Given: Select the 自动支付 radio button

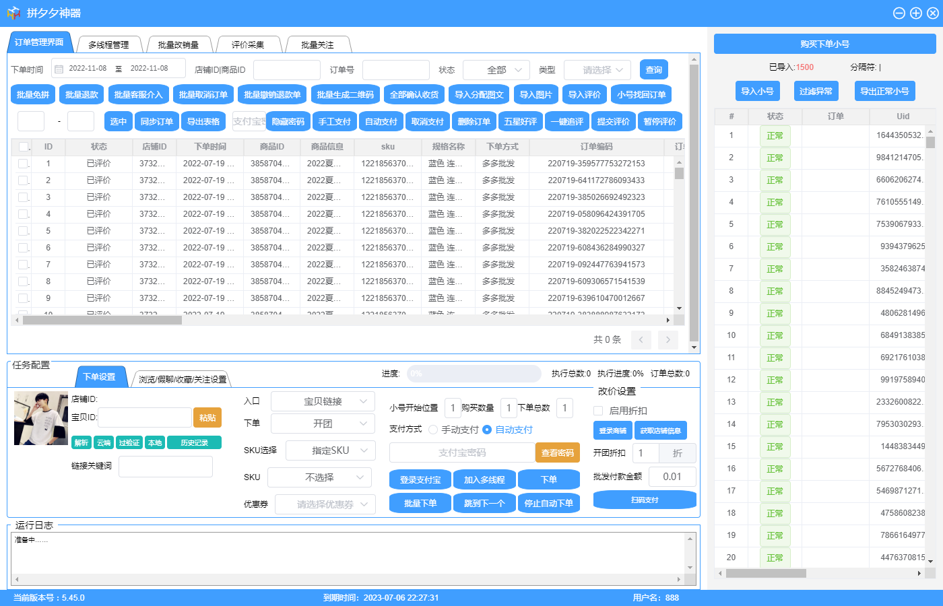Looking at the screenshot, I should [x=487, y=430].
